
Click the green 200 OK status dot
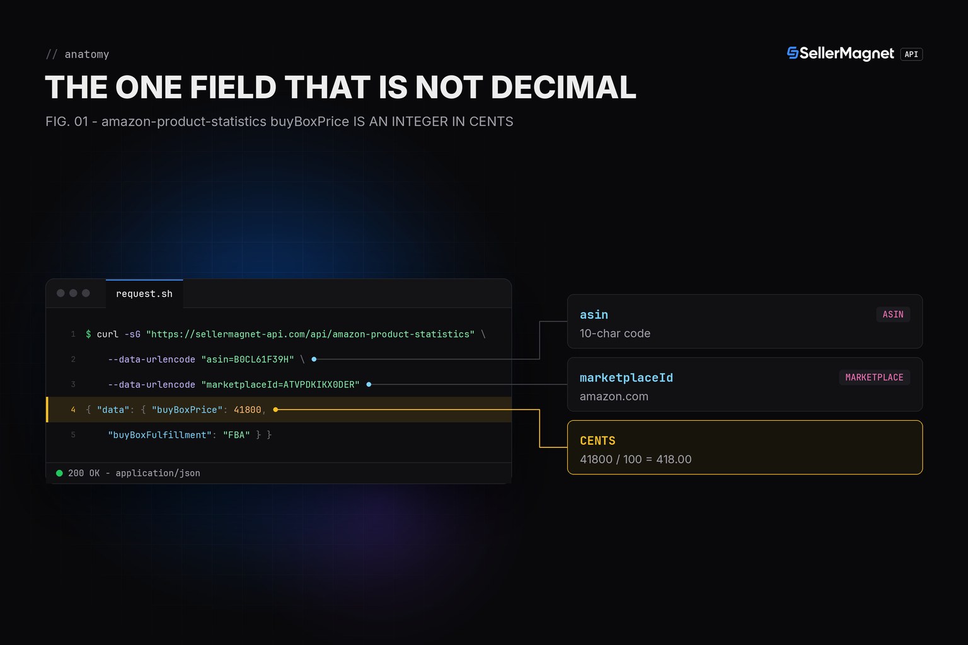(x=59, y=473)
